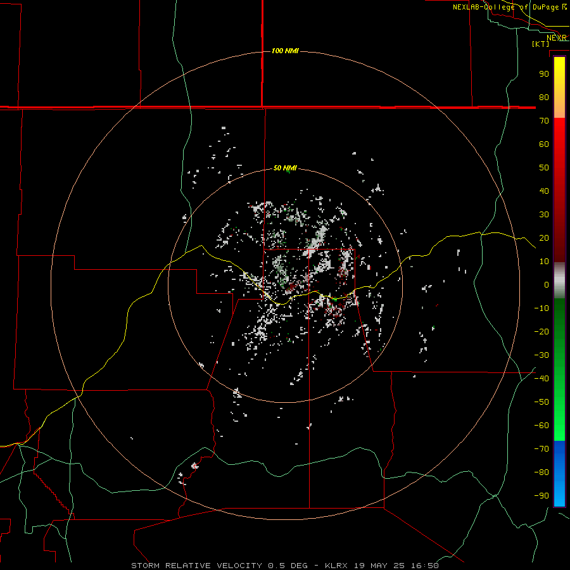The height and width of the screenshot is (570, 570).
Task: Click the [KT] units label
Action: (541, 44)
